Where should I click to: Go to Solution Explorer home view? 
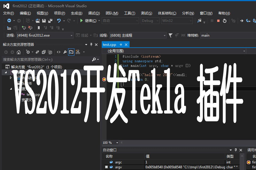19,52
